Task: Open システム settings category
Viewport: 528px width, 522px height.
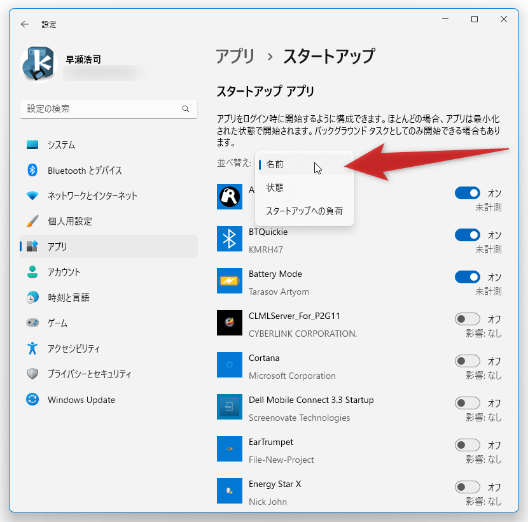Action: click(109, 145)
